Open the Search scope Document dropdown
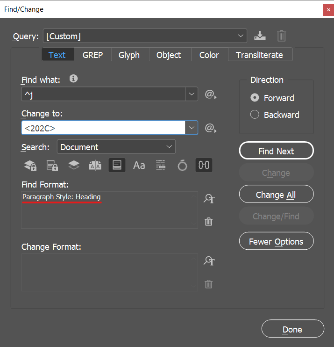 [116, 147]
